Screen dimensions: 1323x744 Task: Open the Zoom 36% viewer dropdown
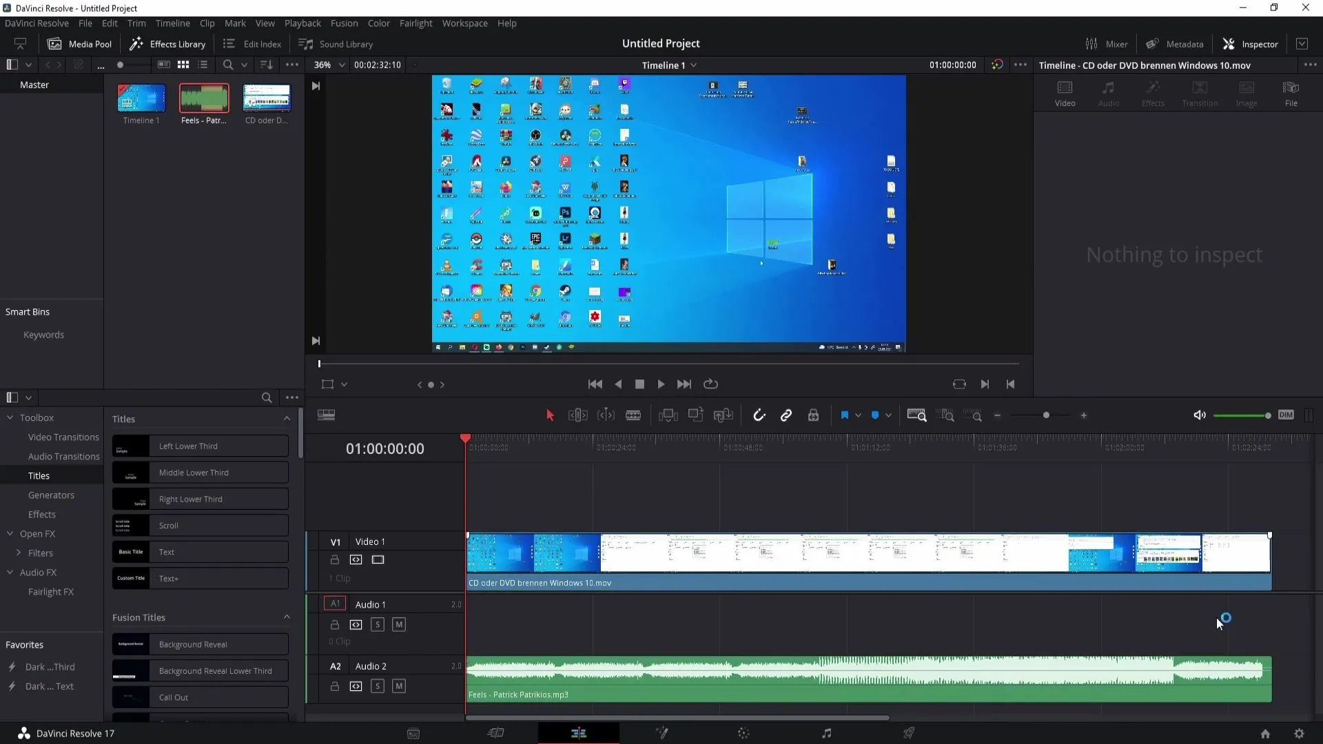329,65
